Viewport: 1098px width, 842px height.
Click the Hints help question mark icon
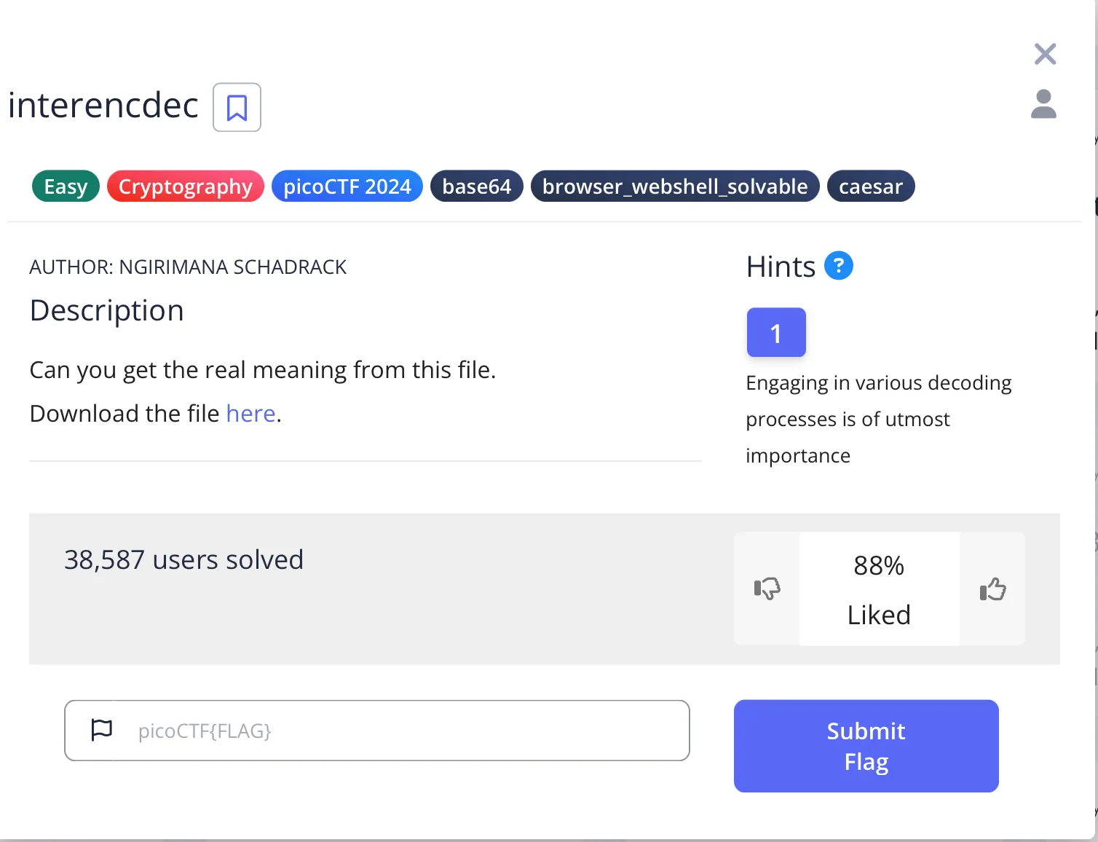click(x=838, y=266)
